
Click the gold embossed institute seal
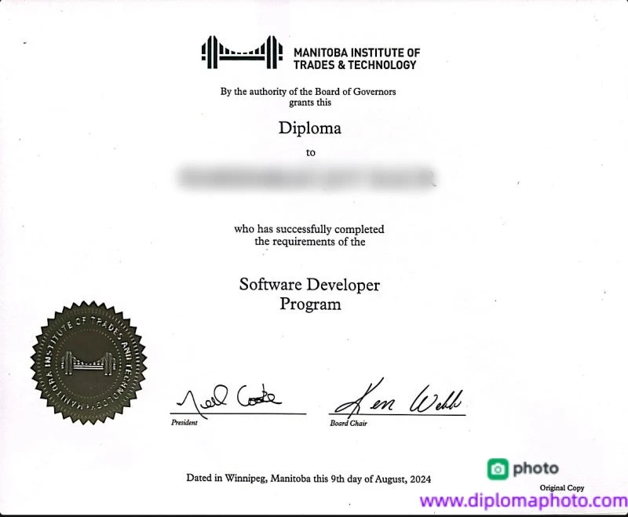89,362
